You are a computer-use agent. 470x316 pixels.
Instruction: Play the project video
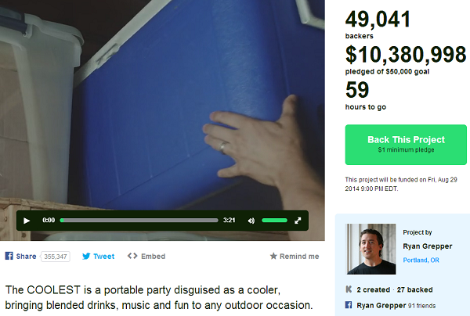pos(27,221)
